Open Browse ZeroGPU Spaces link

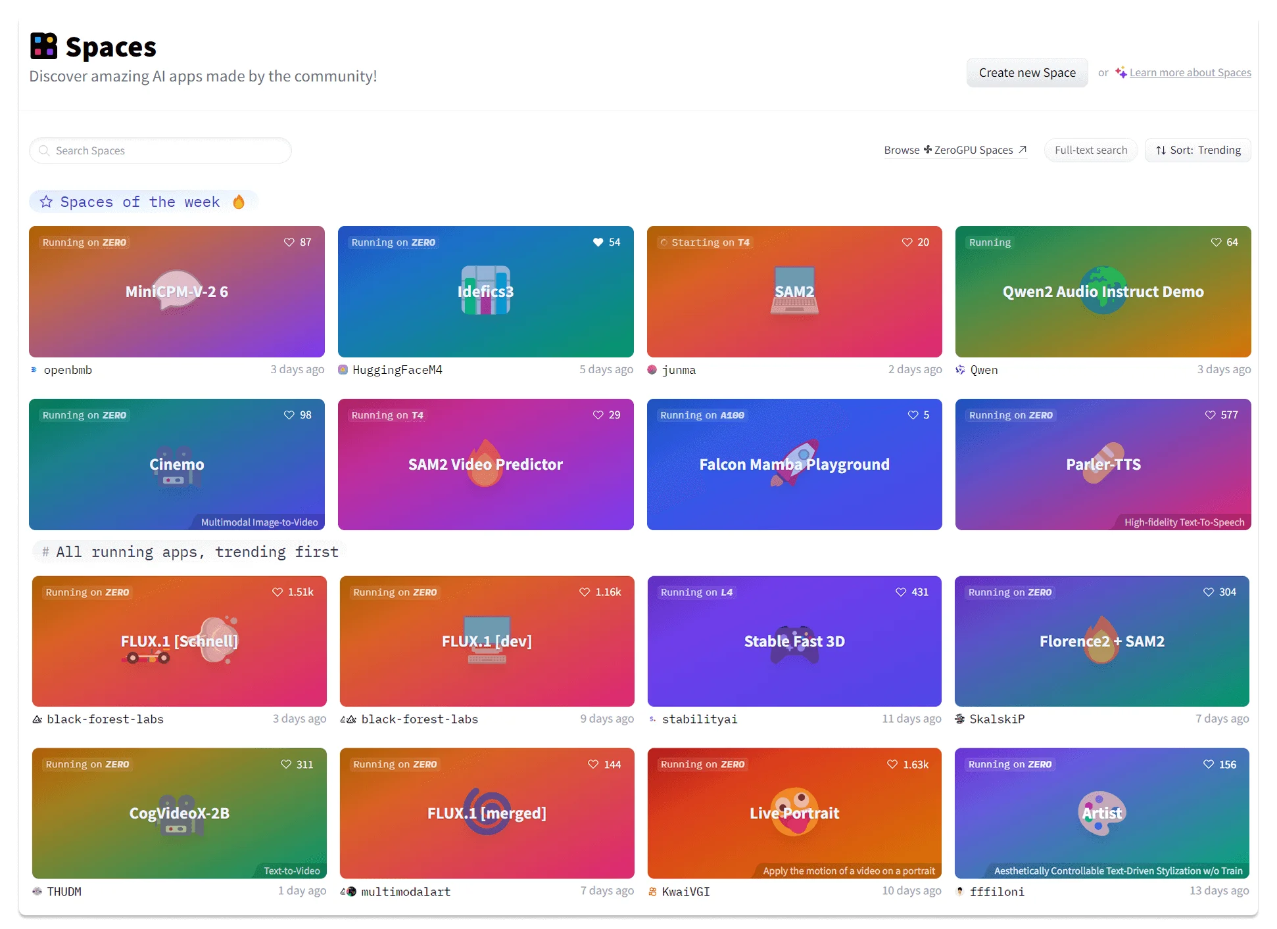tap(955, 150)
